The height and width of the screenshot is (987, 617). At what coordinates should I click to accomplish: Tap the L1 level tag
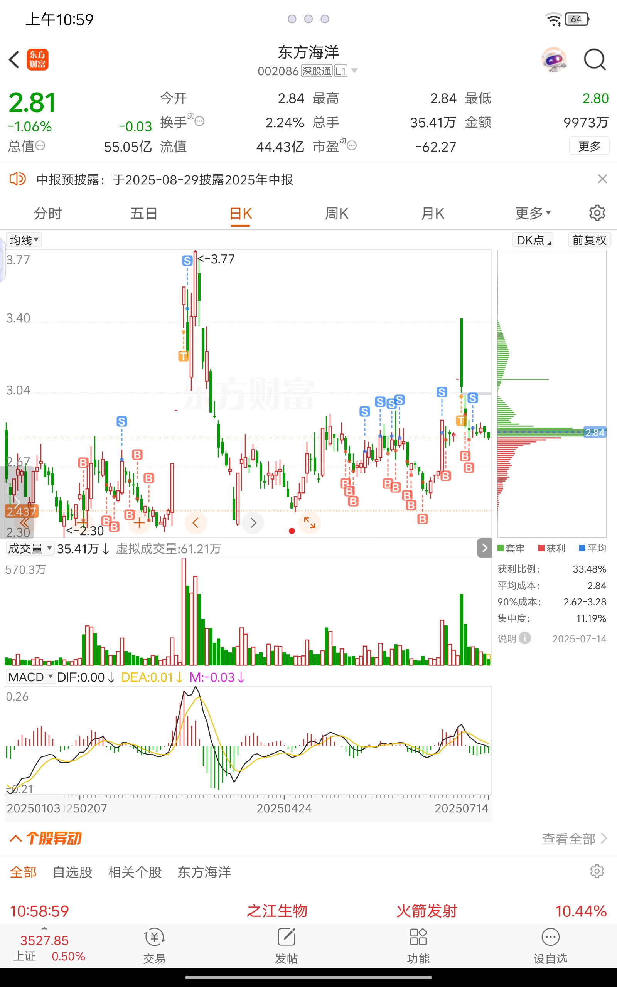point(341,71)
